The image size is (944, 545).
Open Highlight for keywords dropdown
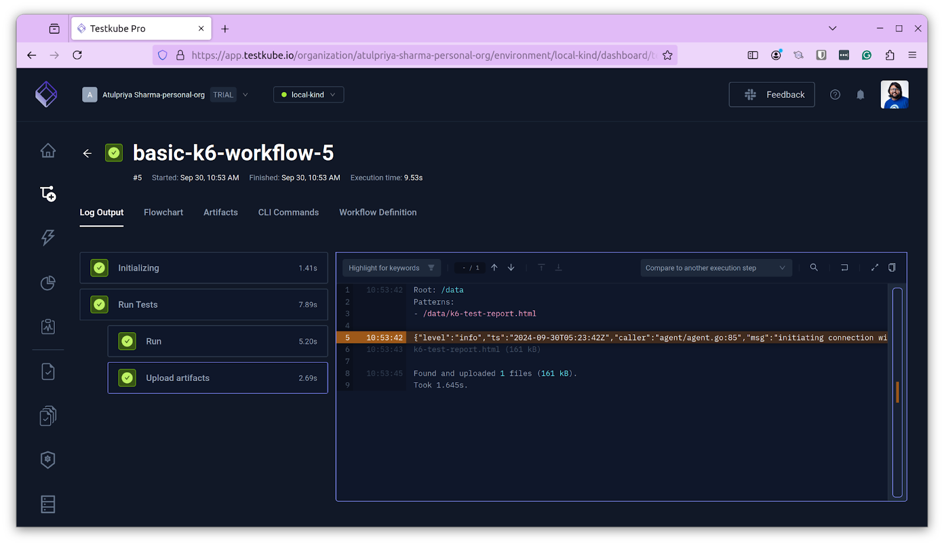pos(391,268)
